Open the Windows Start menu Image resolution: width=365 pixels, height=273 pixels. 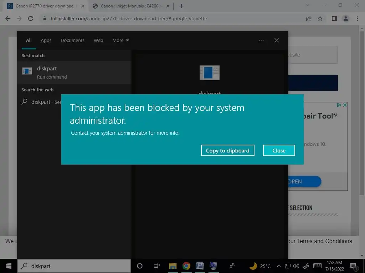[9, 266]
